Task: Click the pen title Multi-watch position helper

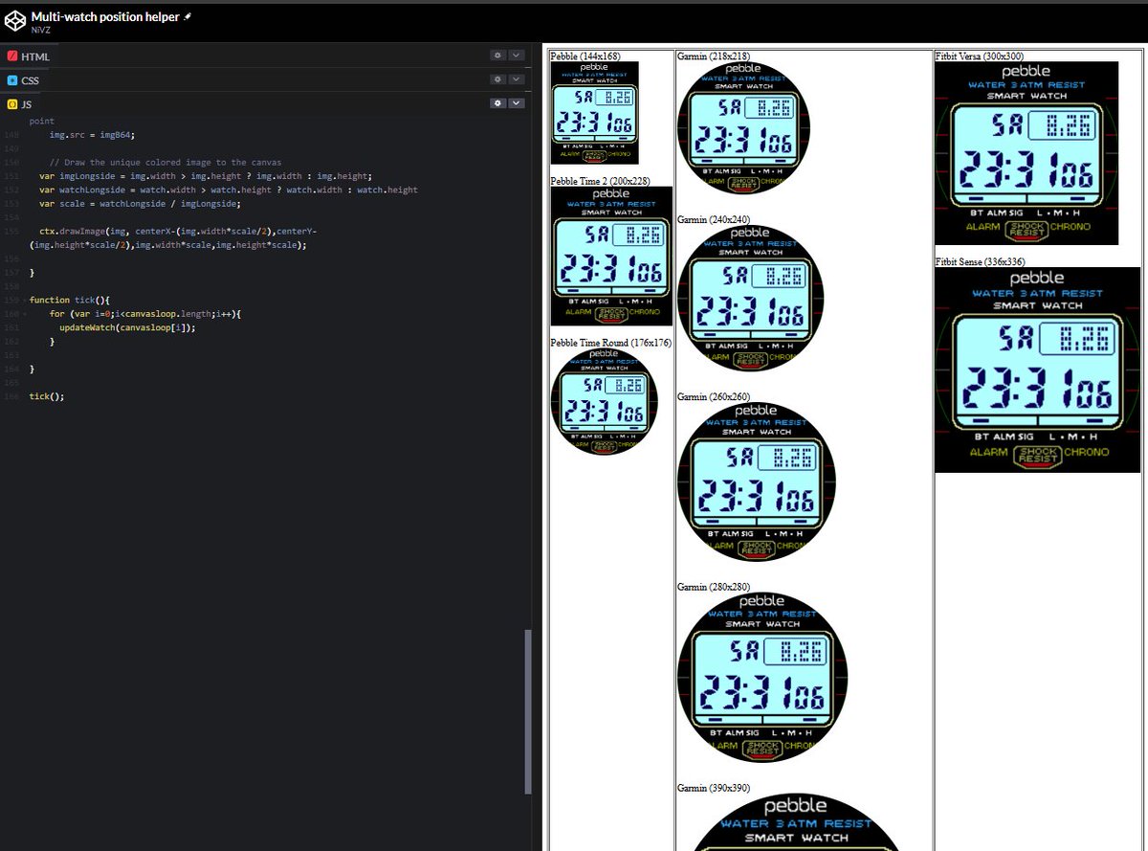Action: coord(105,17)
